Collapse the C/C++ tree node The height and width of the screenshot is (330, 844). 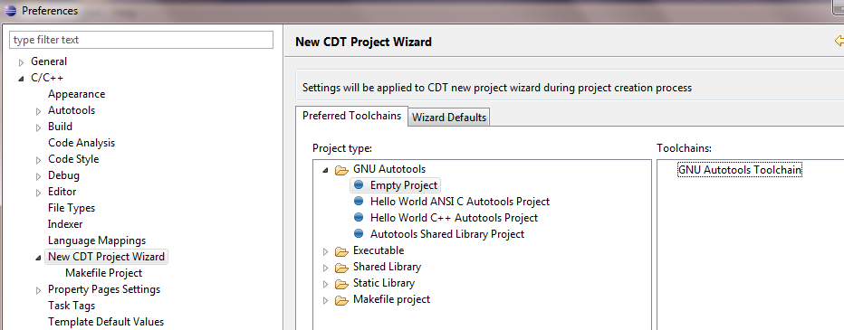click(21, 79)
